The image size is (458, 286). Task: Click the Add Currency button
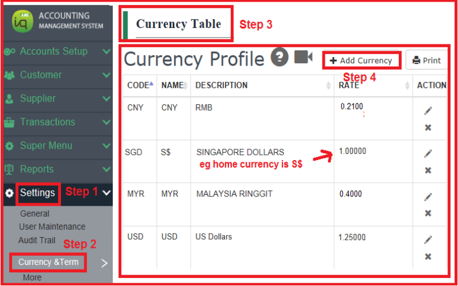pos(361,60)
